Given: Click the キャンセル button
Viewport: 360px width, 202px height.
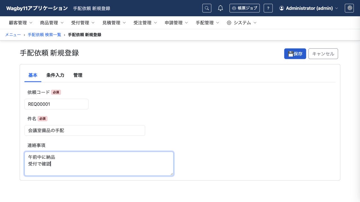Looking at the screenshot, I should [323, 54].
